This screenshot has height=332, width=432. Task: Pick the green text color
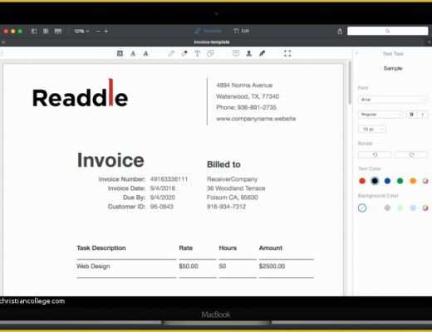tap(400, 181)
